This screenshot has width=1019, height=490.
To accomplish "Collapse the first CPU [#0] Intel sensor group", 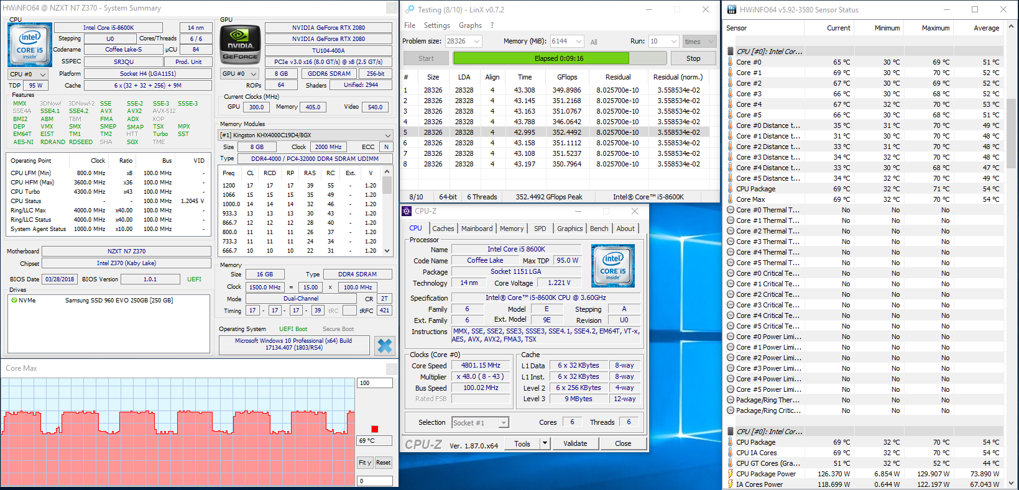I will pyautogui.click(x=731, y=52).
